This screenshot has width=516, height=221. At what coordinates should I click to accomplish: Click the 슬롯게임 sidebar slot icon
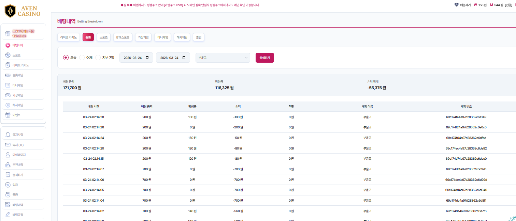[x=8, y=75]
